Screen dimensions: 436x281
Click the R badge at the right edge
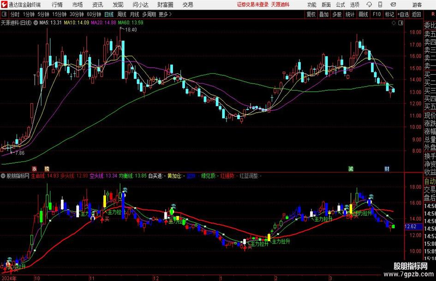pos(433,14)
